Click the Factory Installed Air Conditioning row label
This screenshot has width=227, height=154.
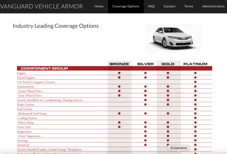[x=50, y=100]
